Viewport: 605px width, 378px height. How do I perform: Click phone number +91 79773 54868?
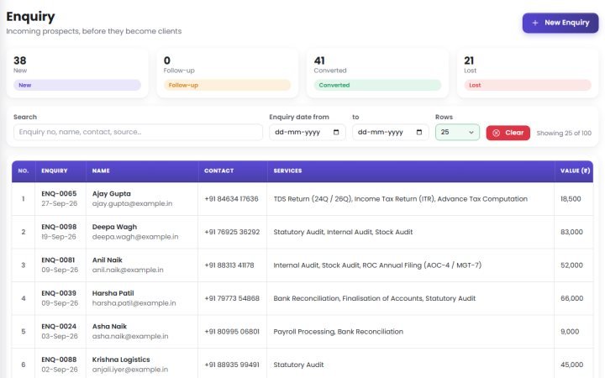point(232,298)
